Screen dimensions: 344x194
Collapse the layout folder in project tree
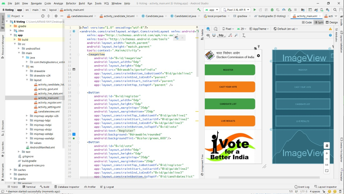tap(27, 80)
